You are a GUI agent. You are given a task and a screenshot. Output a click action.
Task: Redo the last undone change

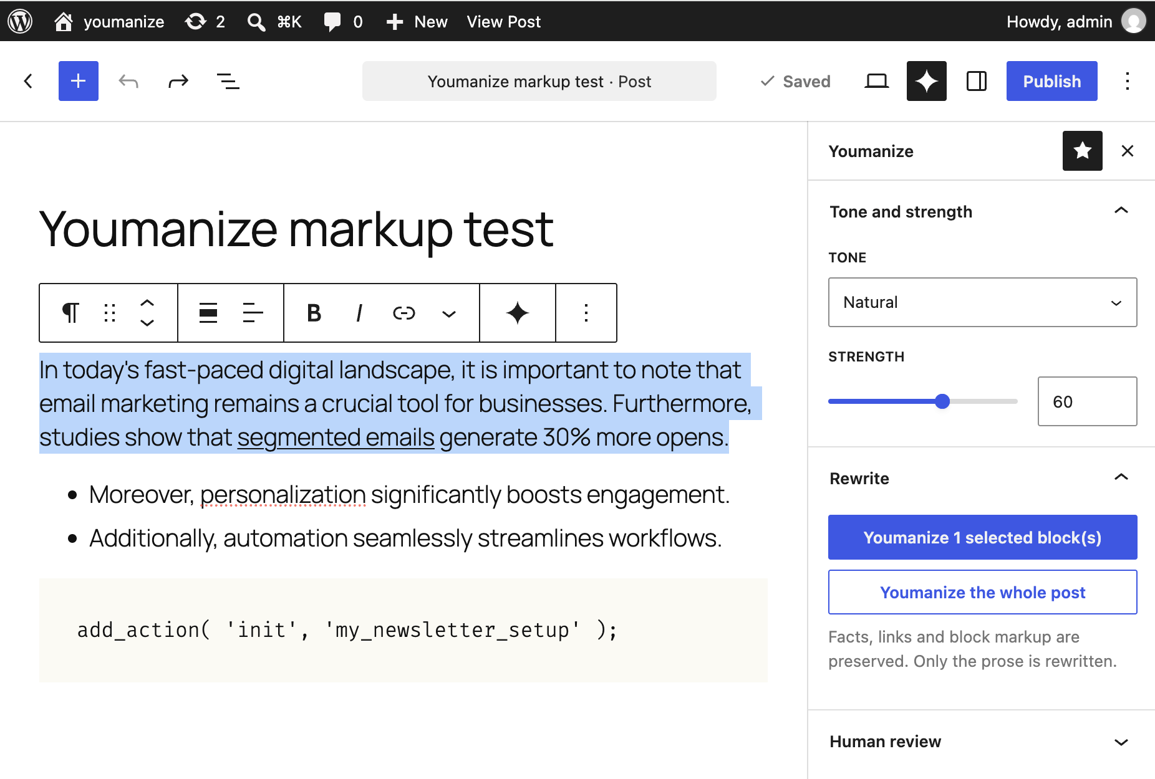178,81
